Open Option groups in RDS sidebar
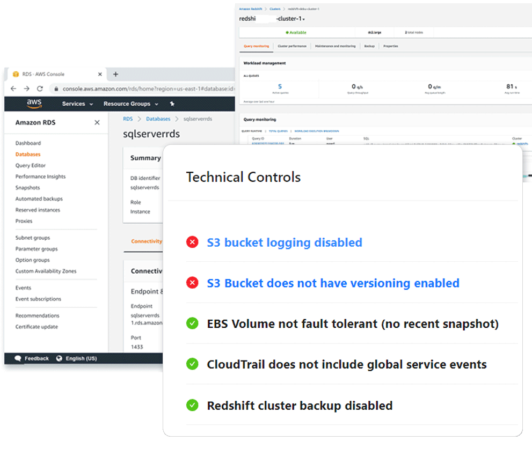 33,260
